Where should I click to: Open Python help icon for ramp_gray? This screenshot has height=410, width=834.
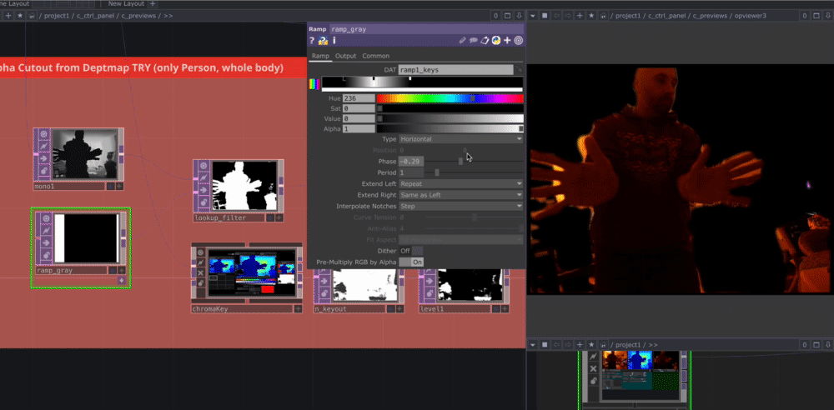pos(322,40)
